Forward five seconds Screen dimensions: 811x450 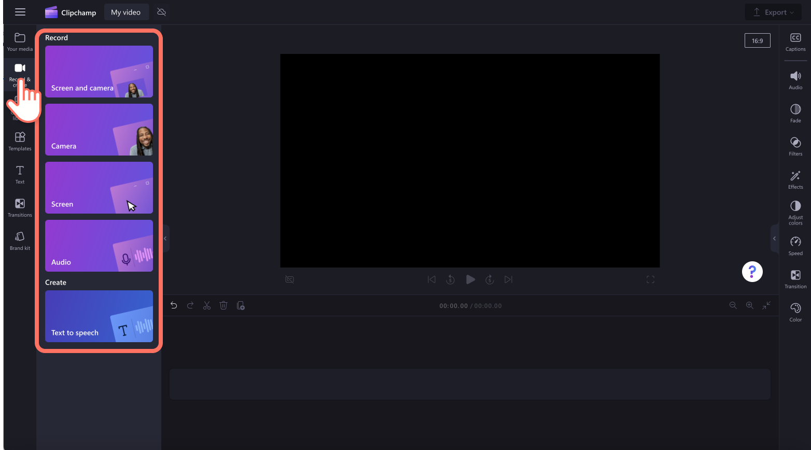pos(490,279)
